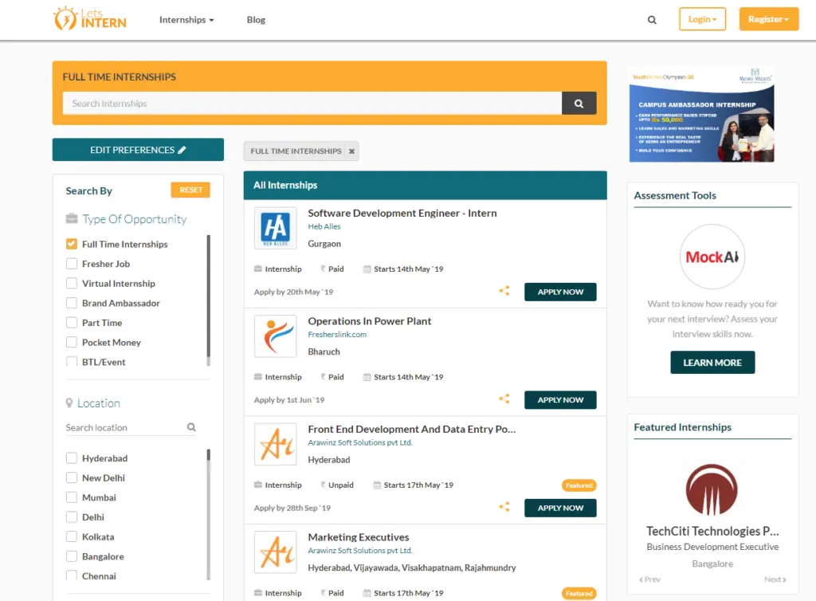The image size is (816, 601).
Task: Tick the Mumbai location checkbox
Action: click(72, 497)
